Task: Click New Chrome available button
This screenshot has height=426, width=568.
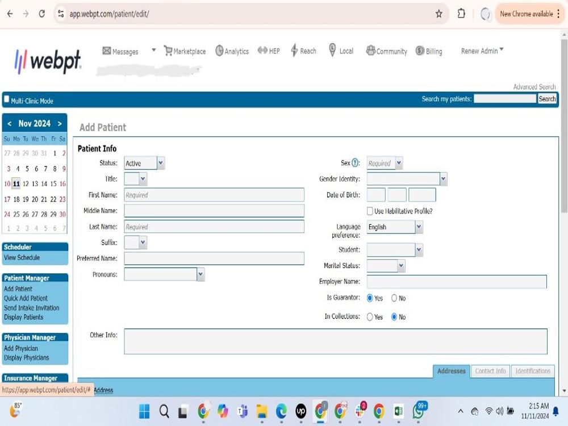Action: pos(529,14)
